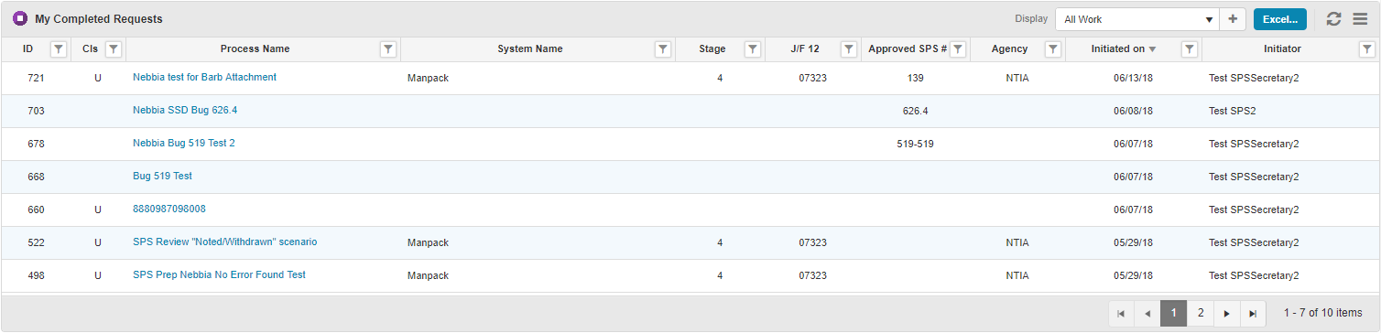Screen dimensions: 1381x333
Task: Click the plus icon beside Display dropdown
Action: click(x=1233, y=19)
